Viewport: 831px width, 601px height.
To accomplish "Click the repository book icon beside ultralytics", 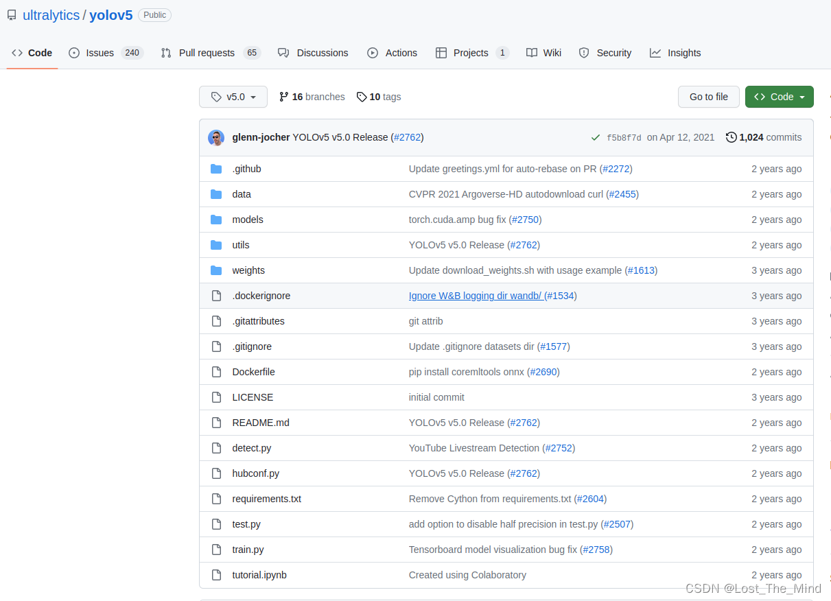I will (12, 15).
